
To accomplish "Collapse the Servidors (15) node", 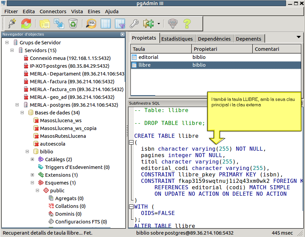I will tap(12, 50).
